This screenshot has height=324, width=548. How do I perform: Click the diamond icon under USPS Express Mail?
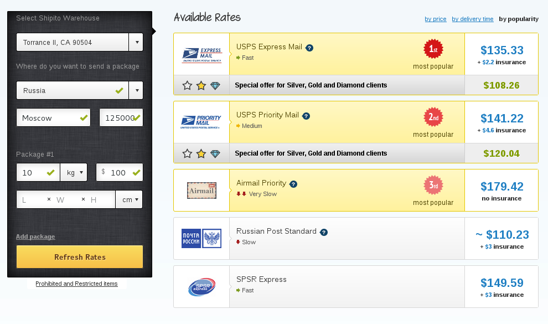click(215, 86)
